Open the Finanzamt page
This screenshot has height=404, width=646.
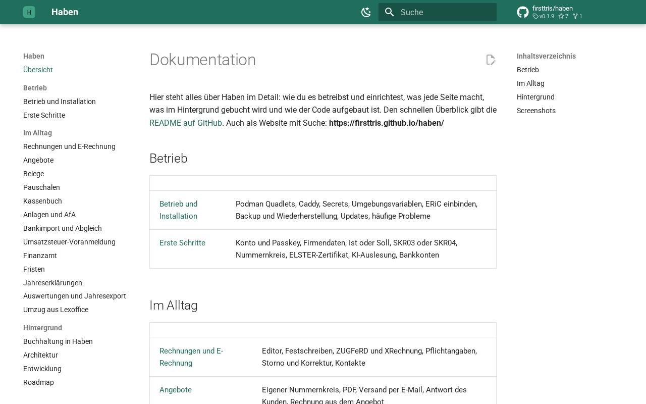(x=40, y=256)
